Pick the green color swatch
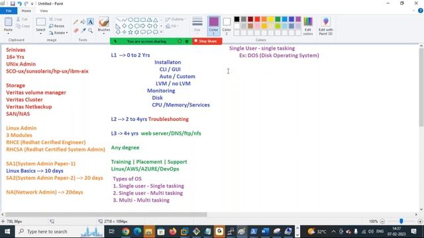The width and height of the screenshot is (424, 238). click(x=278, y=19)
